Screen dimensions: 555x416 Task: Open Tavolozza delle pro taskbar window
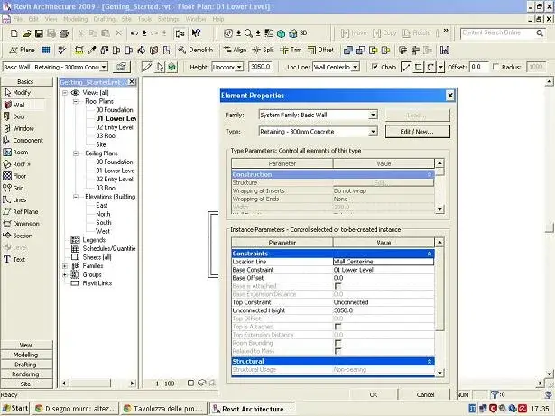point(164,409)
